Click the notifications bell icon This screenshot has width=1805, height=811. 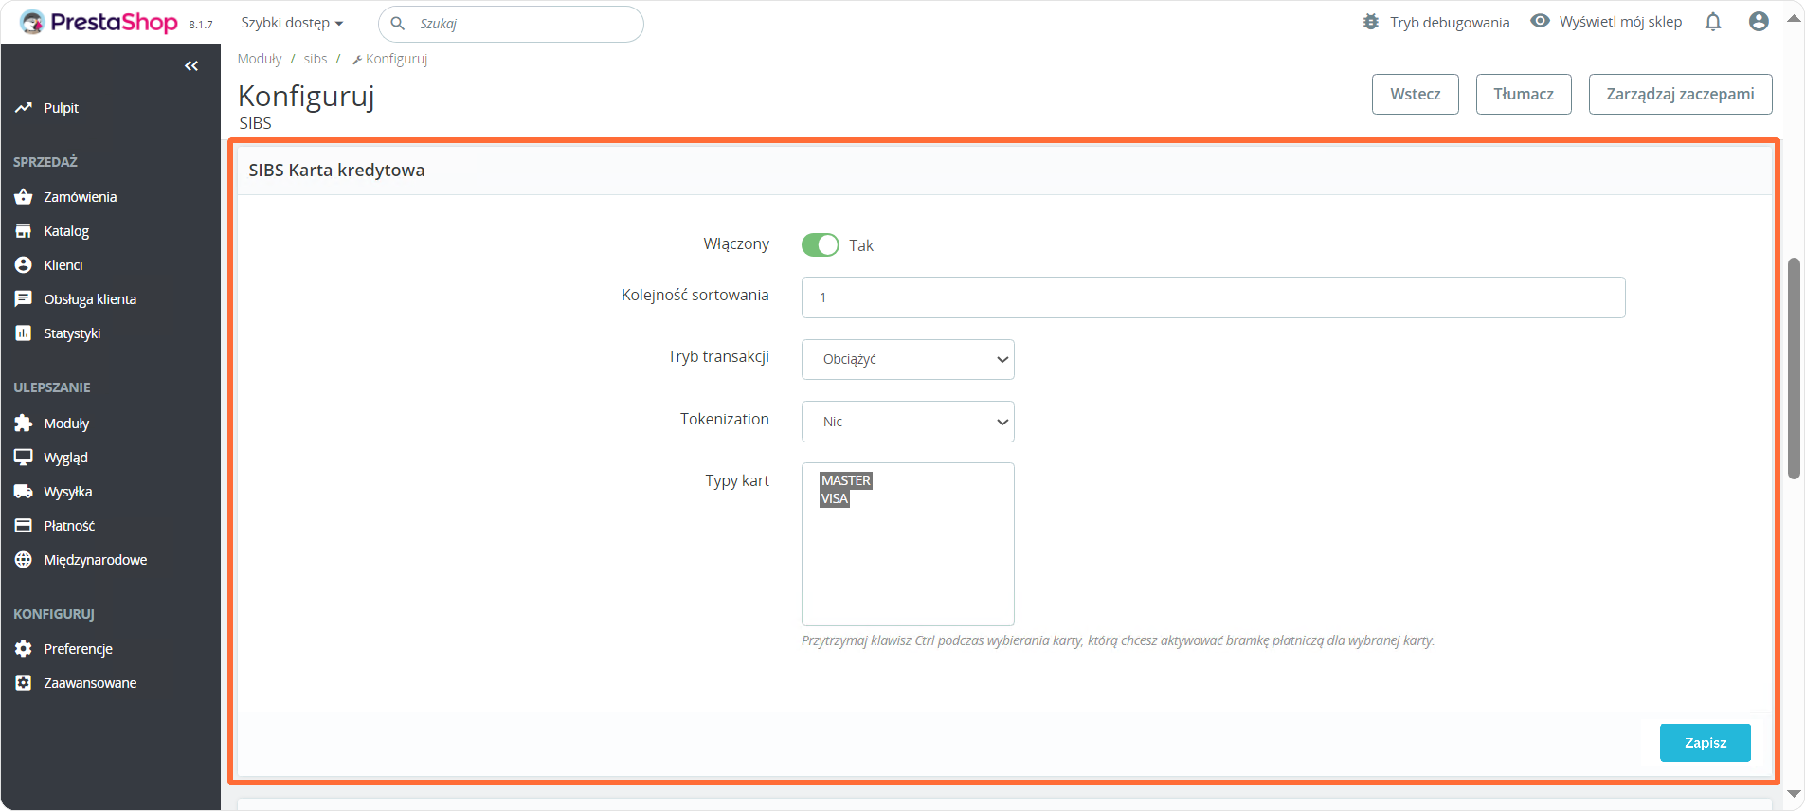tap(1713, 22)
